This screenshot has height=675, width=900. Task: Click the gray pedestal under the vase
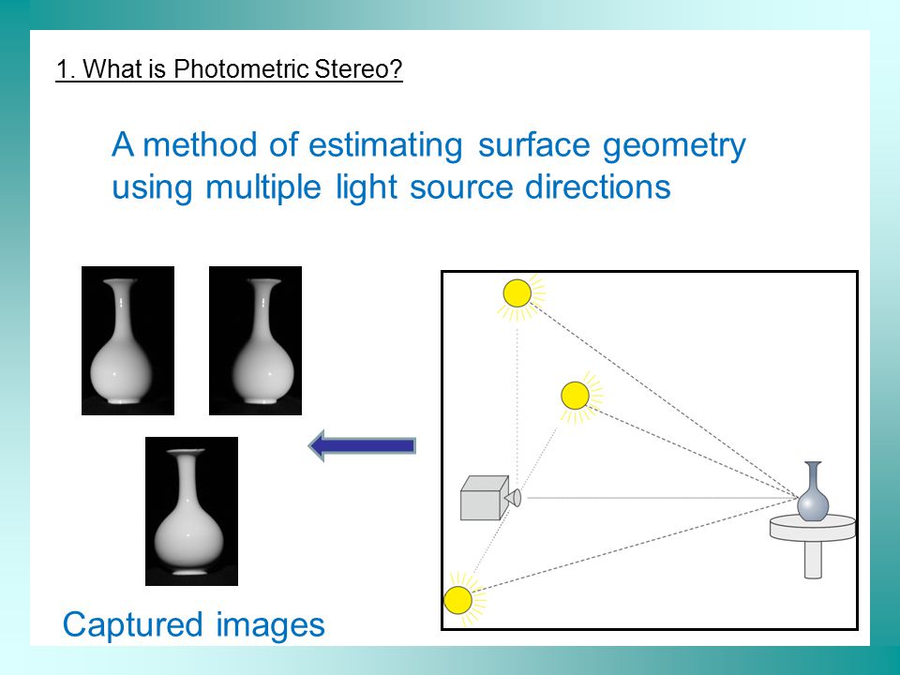(813, 546)
